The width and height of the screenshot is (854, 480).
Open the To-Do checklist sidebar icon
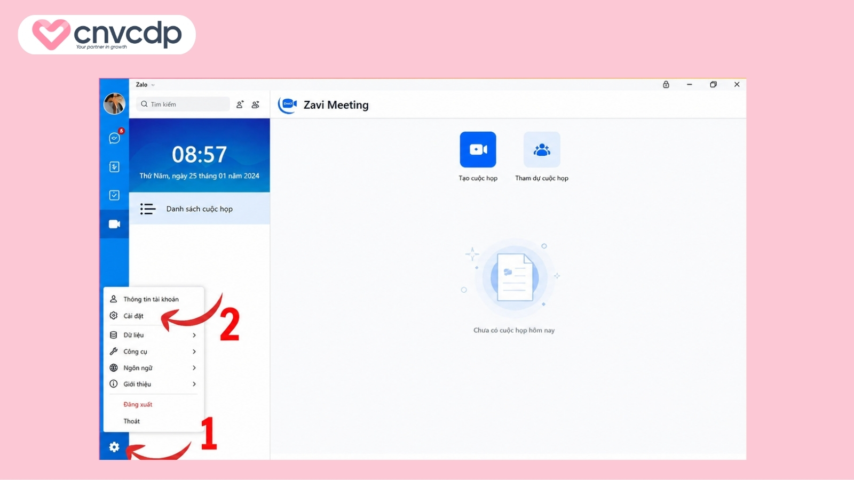tap(114, 195)
